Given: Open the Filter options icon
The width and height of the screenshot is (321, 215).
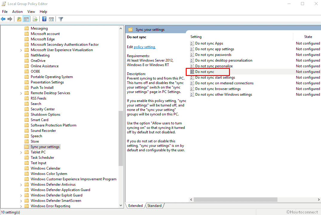Looking at the screenshot, I should click(61, 19).
